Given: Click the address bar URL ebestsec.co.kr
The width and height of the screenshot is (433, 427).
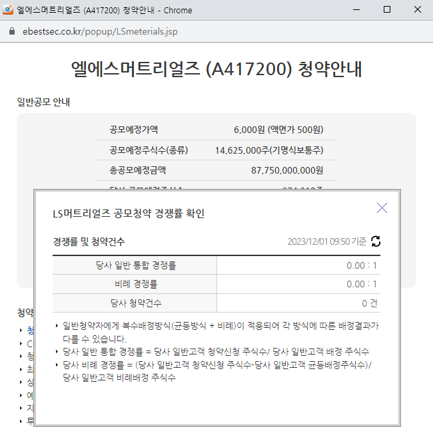Looking at the screenshot, I should 100,31.
